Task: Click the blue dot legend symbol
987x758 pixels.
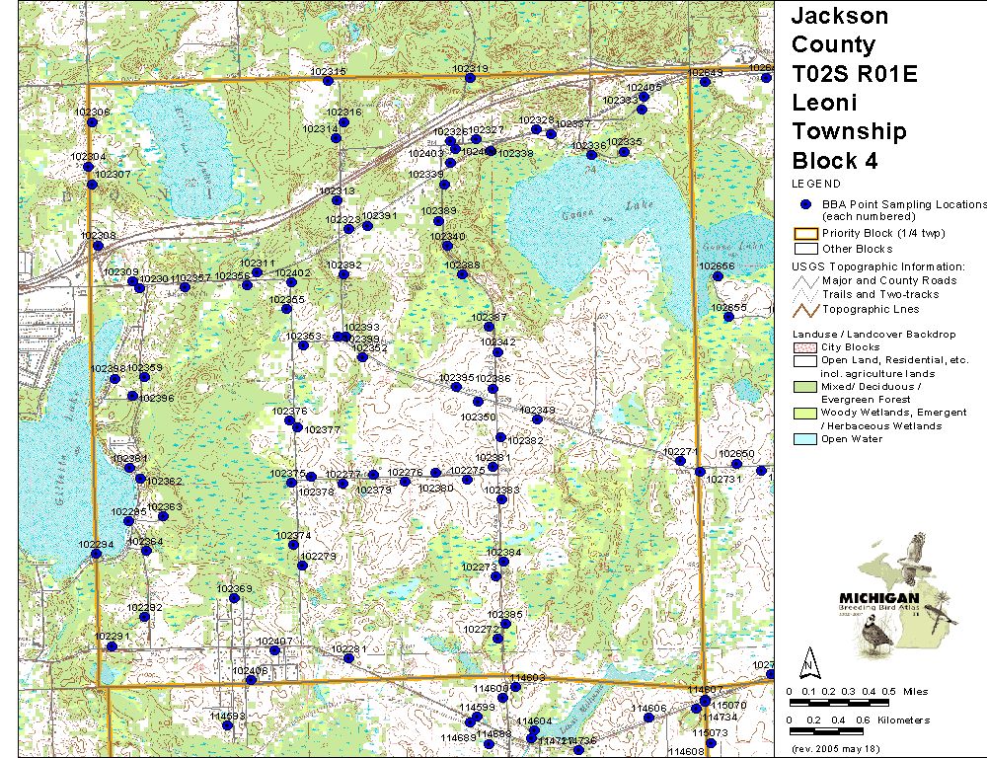Action: [804, 204]
